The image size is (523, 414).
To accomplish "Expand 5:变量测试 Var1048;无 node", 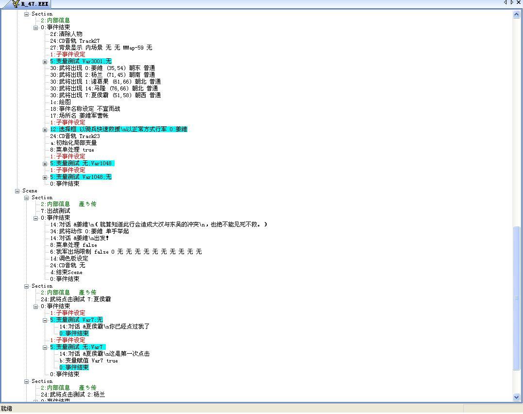I will point(45,178).
